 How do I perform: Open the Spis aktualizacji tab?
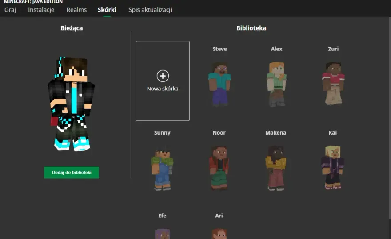pos(150,10)
